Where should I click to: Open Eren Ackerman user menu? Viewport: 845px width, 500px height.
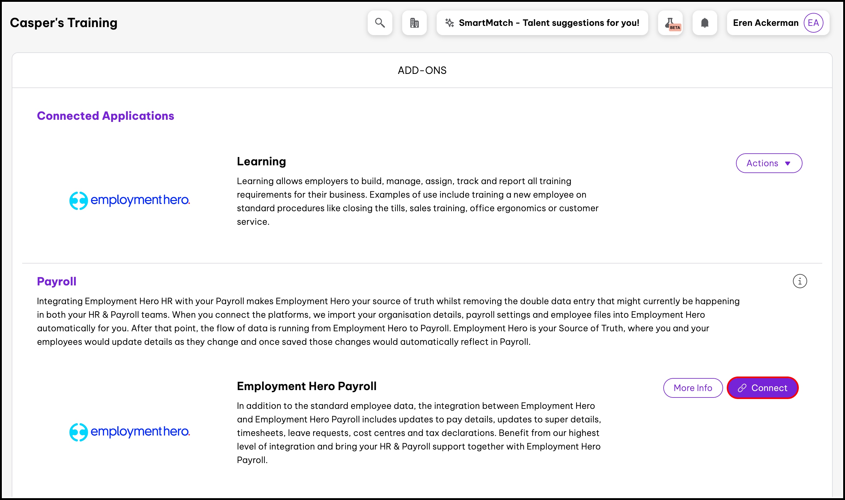[x=766, y=23]
